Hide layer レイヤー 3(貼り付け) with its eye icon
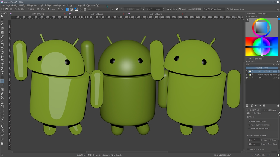The image size is (280, 157). 247,71
